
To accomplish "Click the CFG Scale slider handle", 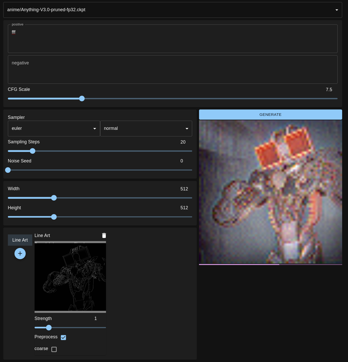I will click(82, 99).
